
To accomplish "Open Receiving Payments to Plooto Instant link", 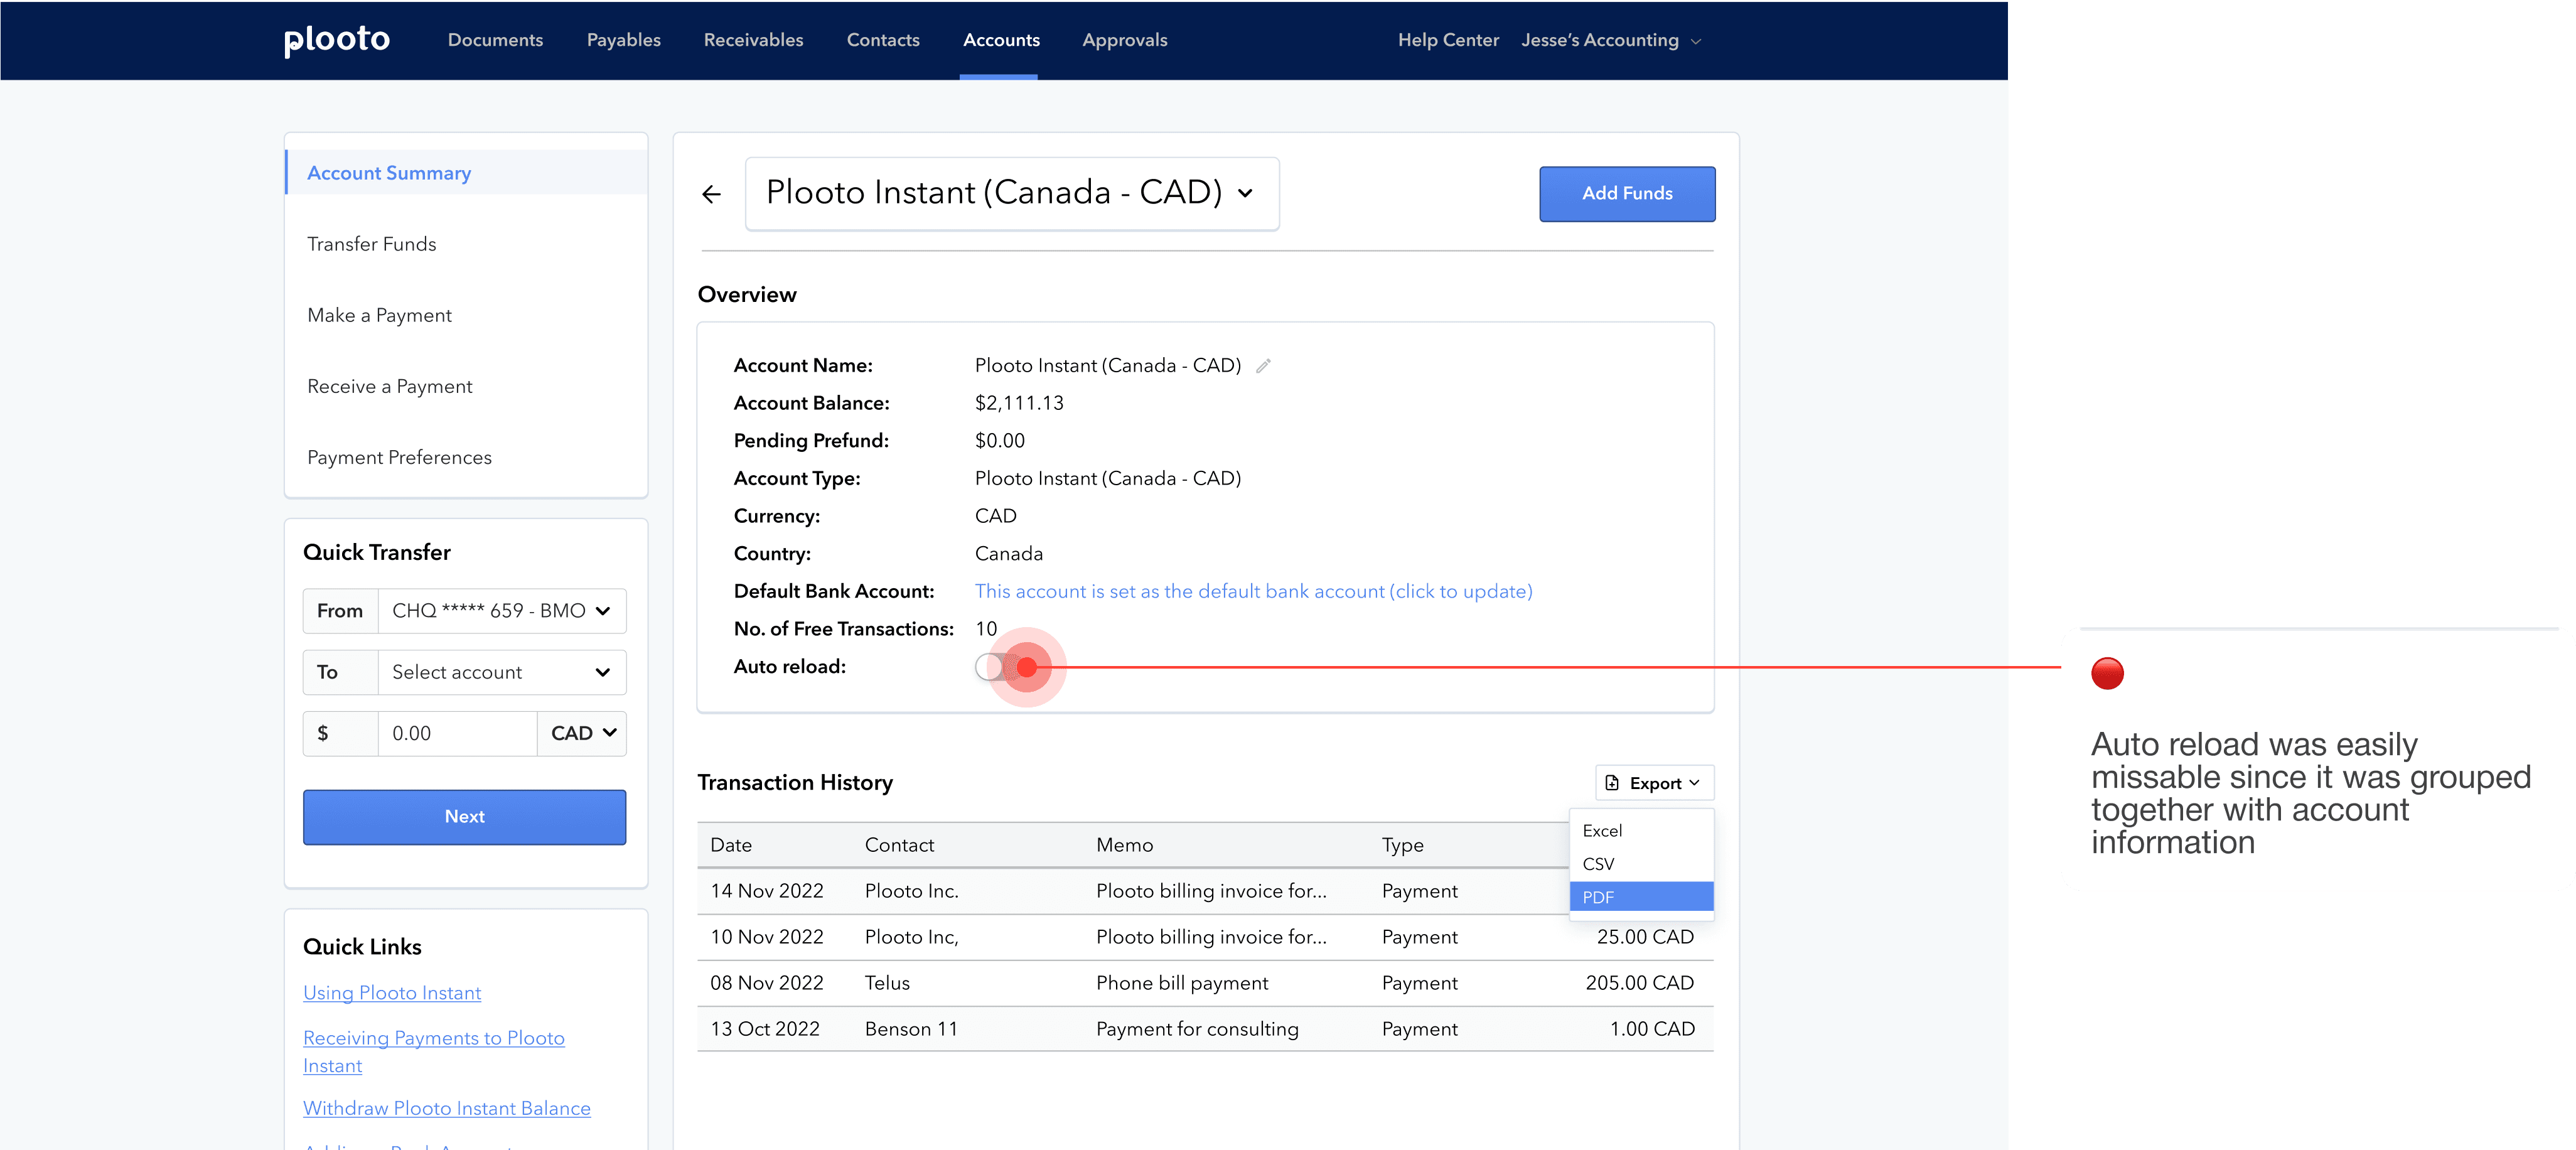I will [x=433, y=1052].
